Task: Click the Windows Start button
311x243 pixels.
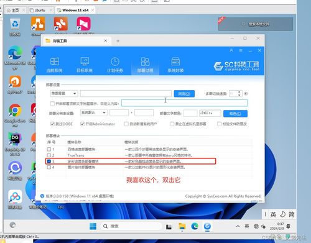Action: [x=93, y=226]
